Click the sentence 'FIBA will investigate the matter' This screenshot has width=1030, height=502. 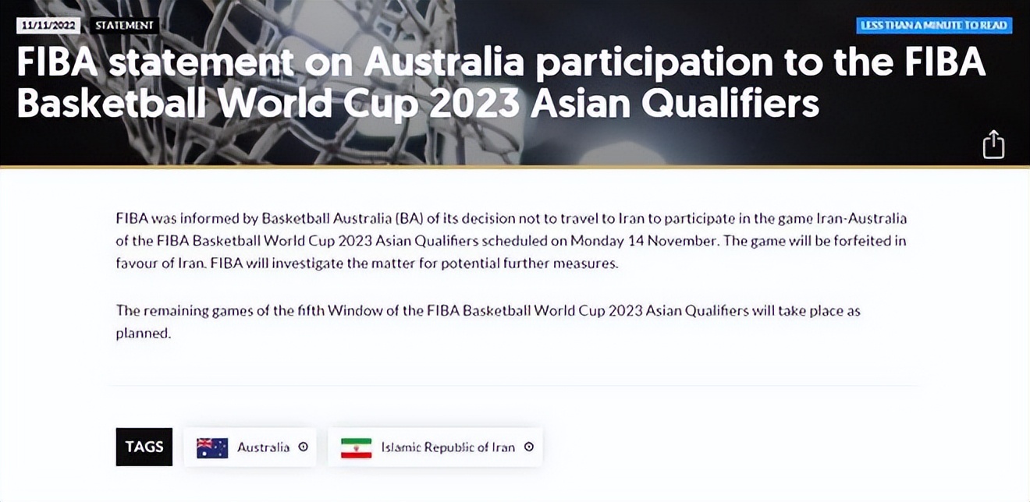414,263
